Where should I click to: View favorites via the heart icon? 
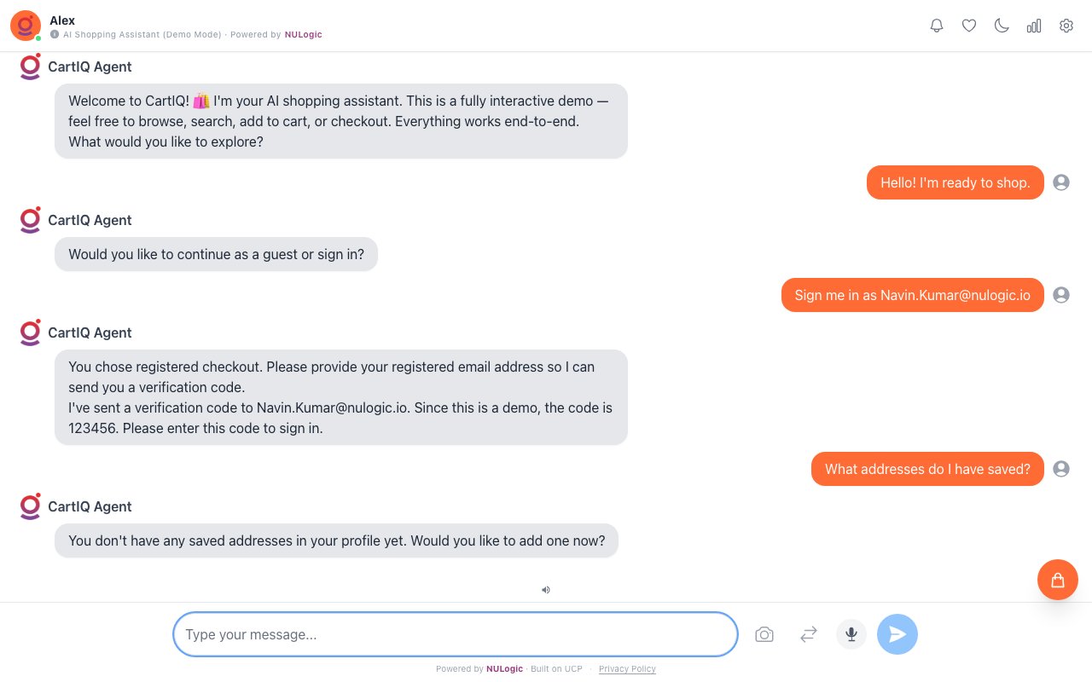969,26
